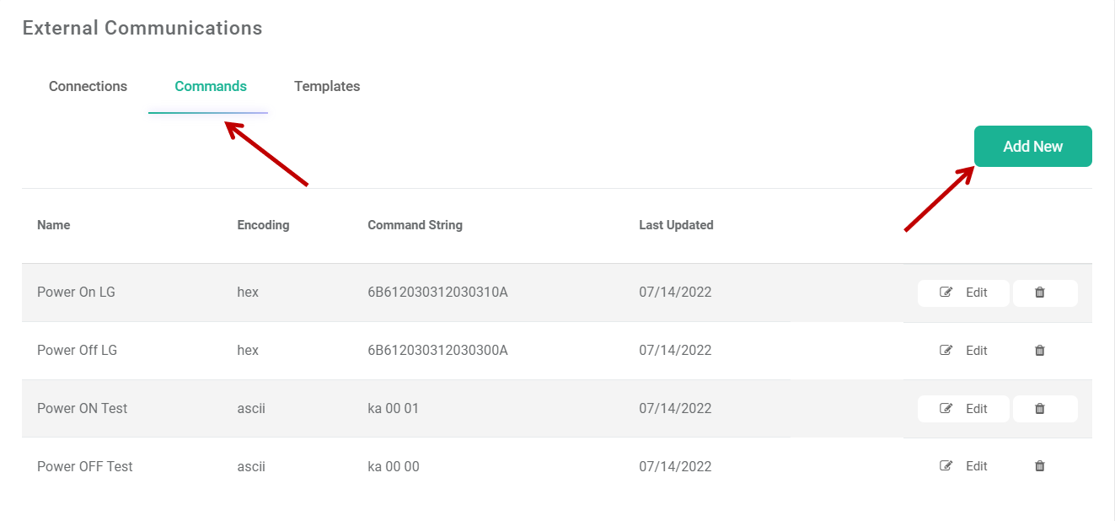Click the pencil icon beside Edit for Power OFF Test
Screen dimensions: 1115x521
pyautogui.click(x=946, y=465)
